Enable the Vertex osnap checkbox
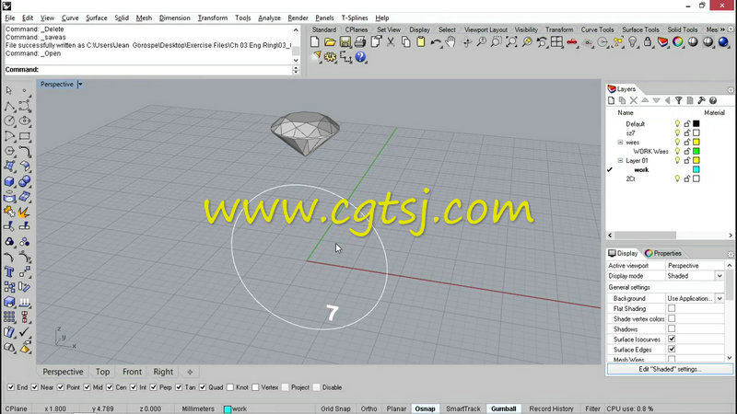Image resolution: width=737 pixels, height=414 pixels. 255,387
